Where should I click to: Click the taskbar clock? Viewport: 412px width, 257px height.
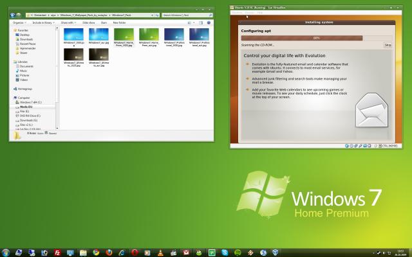400,253
